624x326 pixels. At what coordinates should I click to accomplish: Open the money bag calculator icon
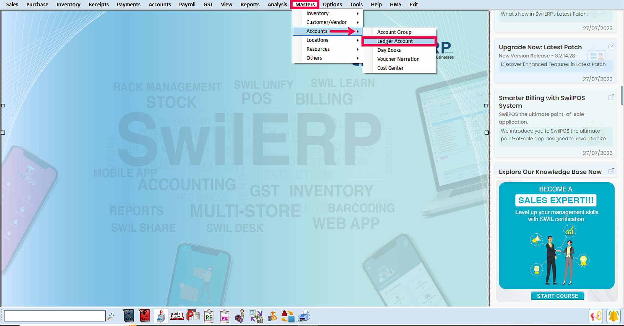[272, 316]
